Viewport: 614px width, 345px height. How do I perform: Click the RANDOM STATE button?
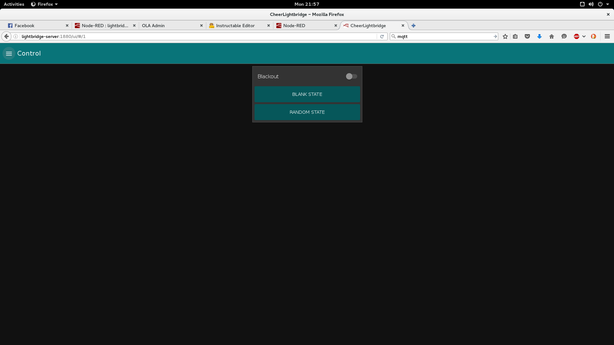tap(307, 112)
